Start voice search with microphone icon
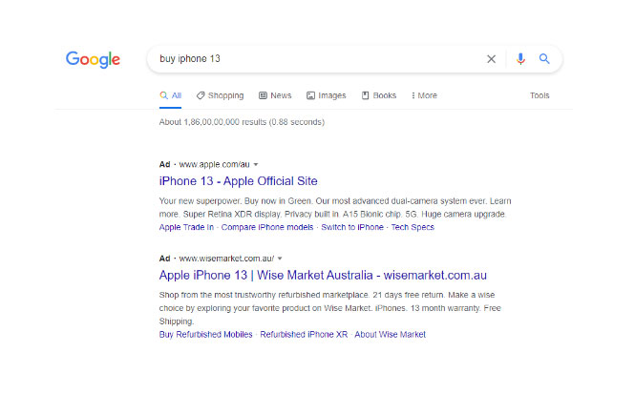Screen dimensions: 635x394 [520, 59]
